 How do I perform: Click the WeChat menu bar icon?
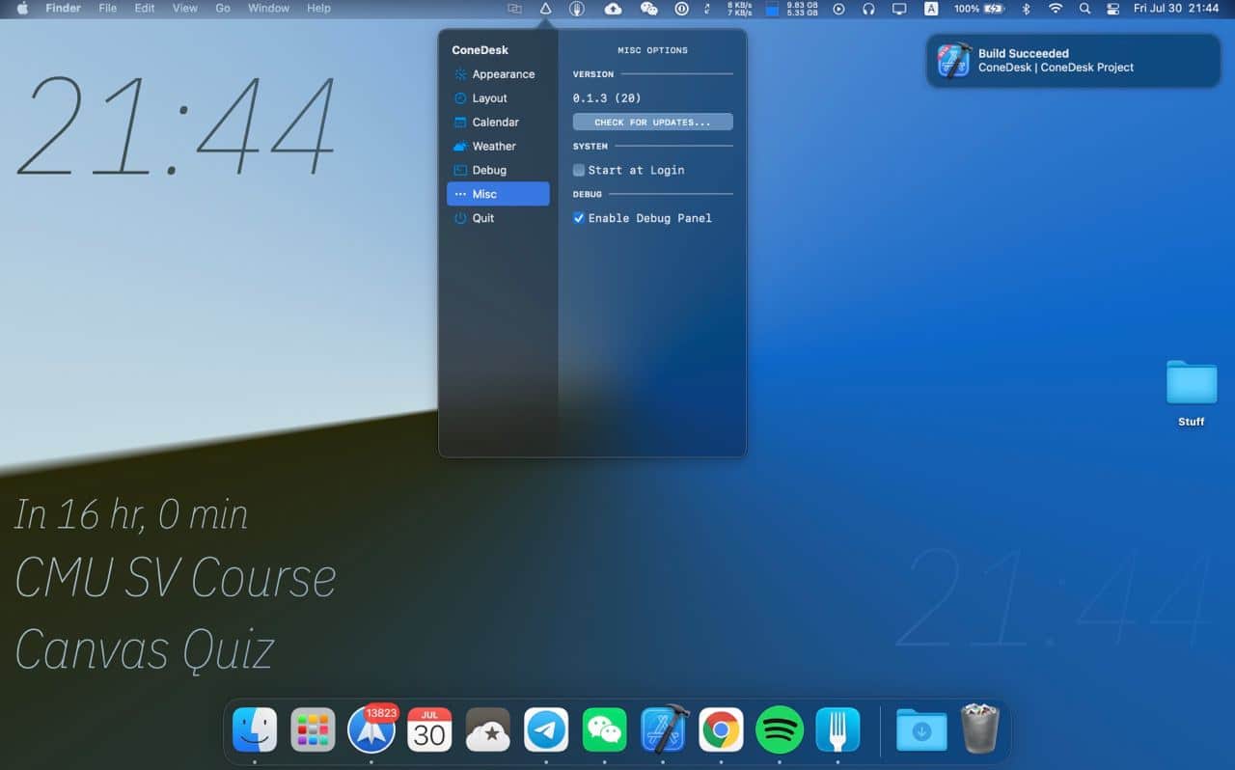point(648,9)
